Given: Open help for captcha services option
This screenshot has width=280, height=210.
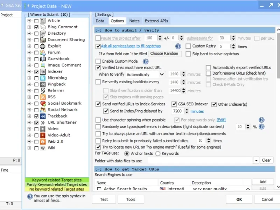Looking at the screenshot, I should [x=178, y=47].
